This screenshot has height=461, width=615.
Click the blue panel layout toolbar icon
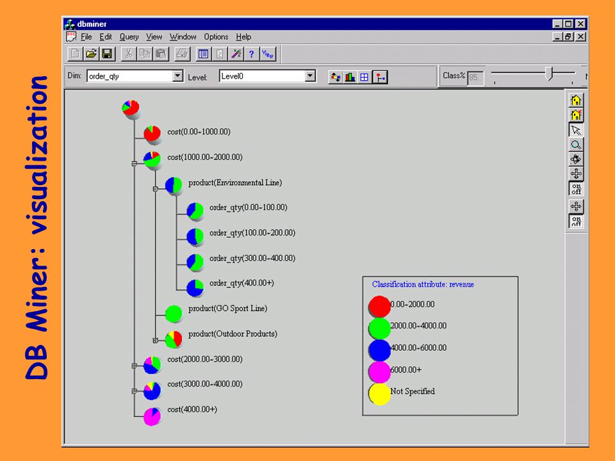pyautogui.click(x=203, y=54)
